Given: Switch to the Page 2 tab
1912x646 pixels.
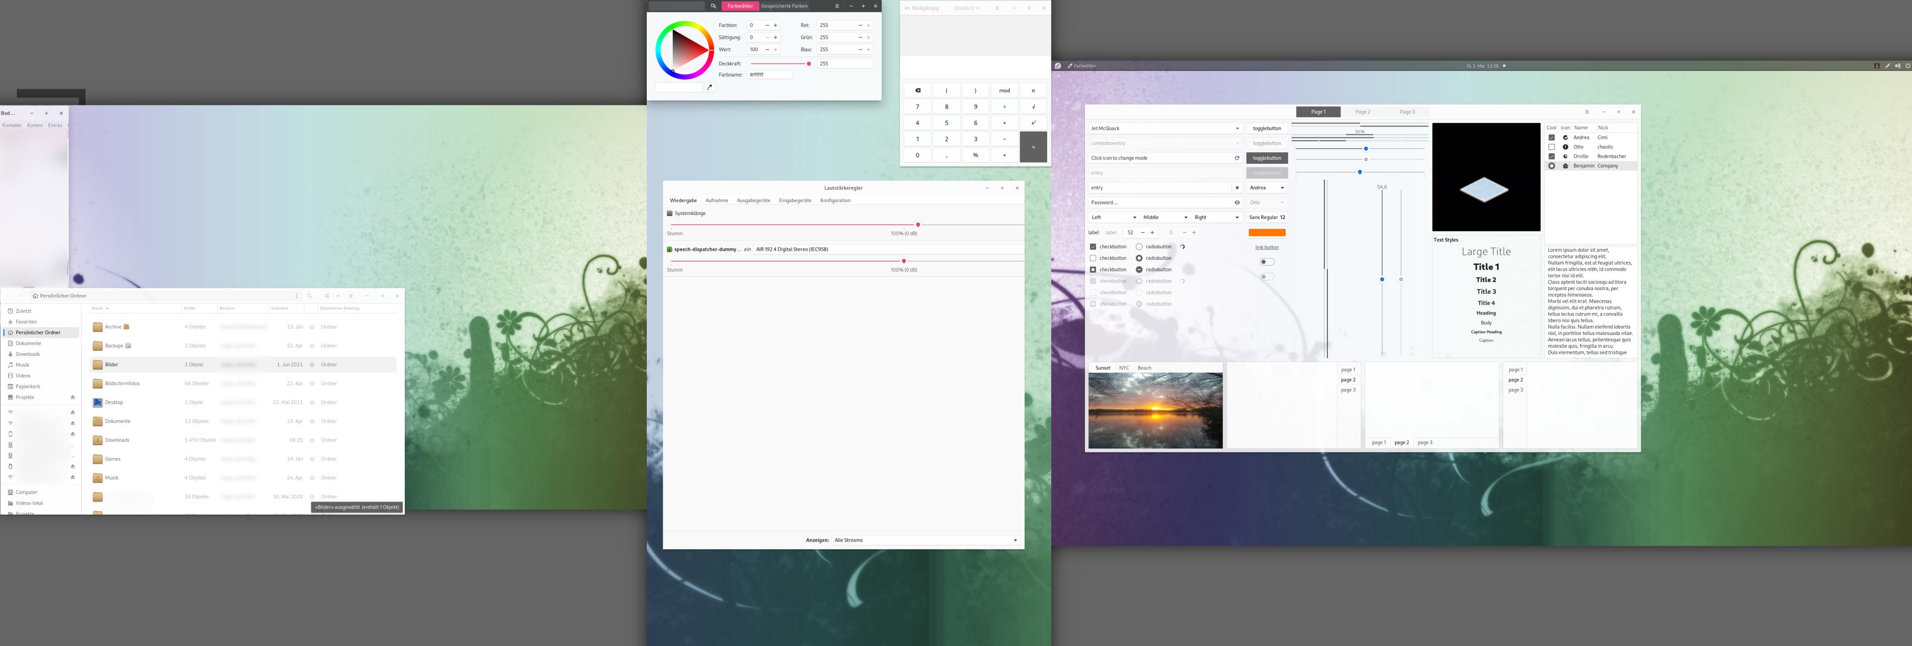Looking at the screenshot, I should point(1363,111).
